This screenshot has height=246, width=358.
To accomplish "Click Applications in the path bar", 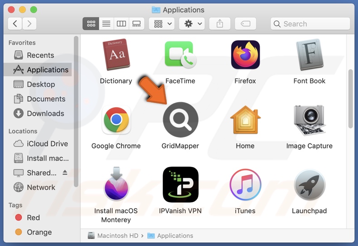I will pos(170,236).
